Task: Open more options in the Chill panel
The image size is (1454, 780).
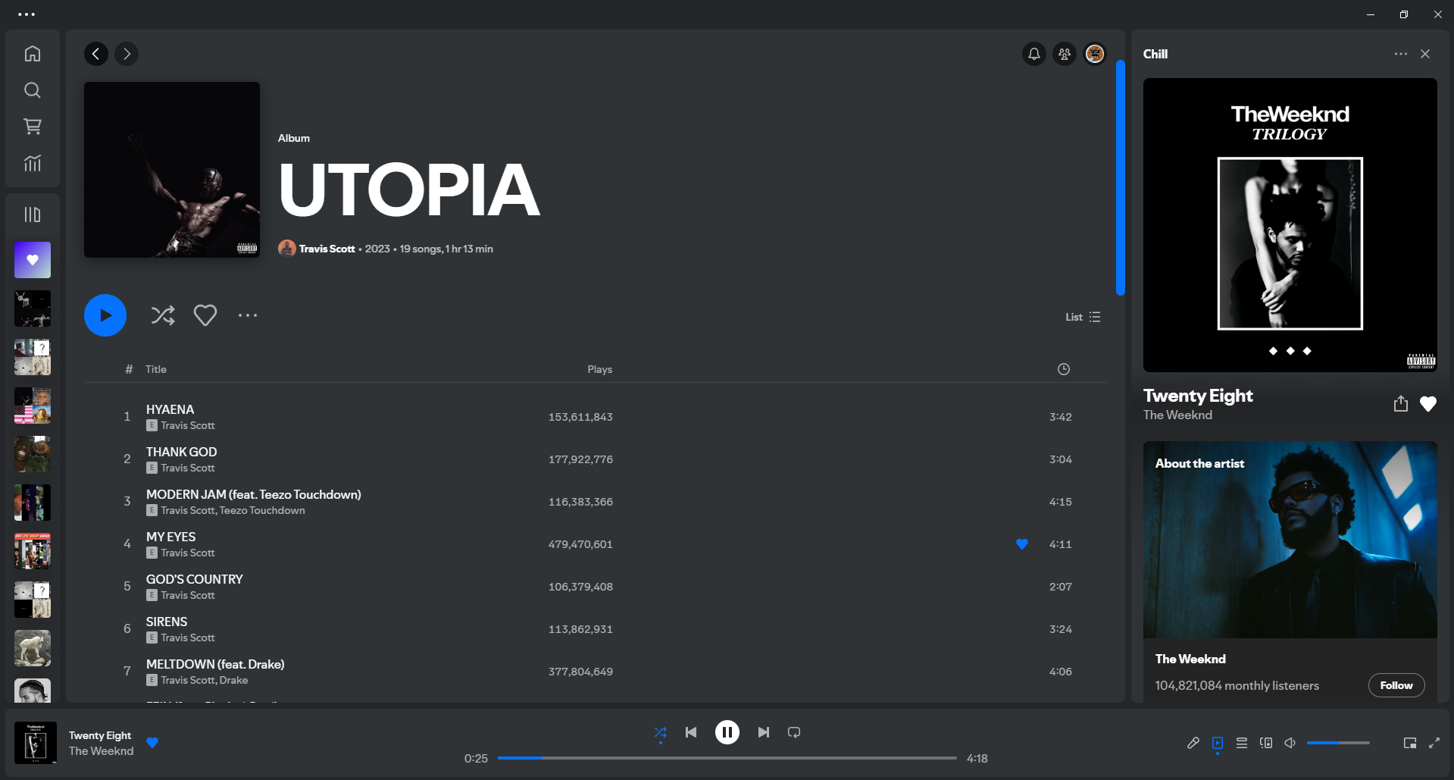Action: 1401,54
